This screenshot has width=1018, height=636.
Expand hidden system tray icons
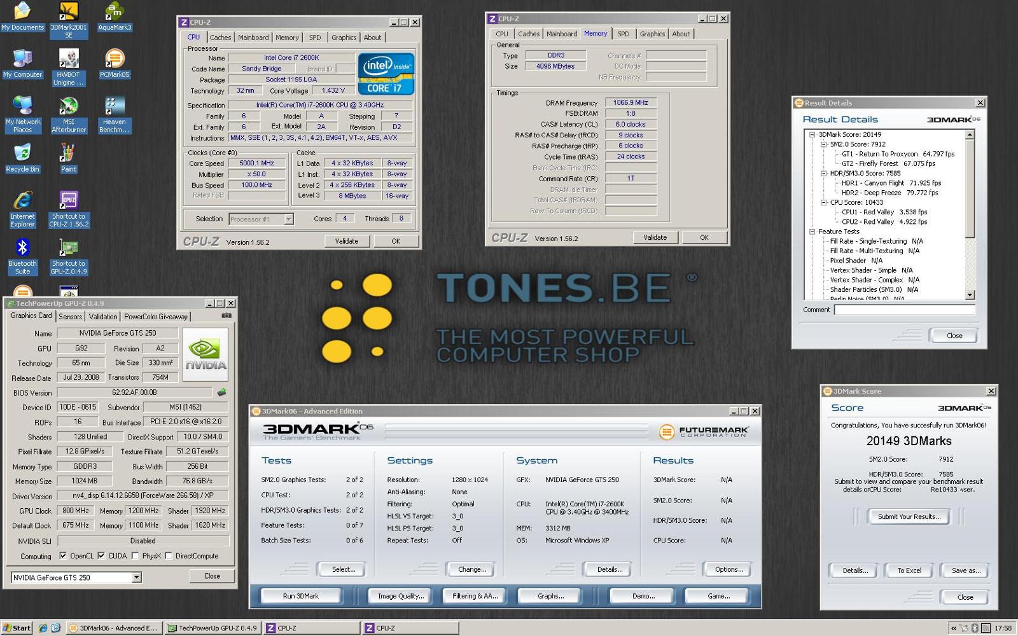click(x=953, y=628)
